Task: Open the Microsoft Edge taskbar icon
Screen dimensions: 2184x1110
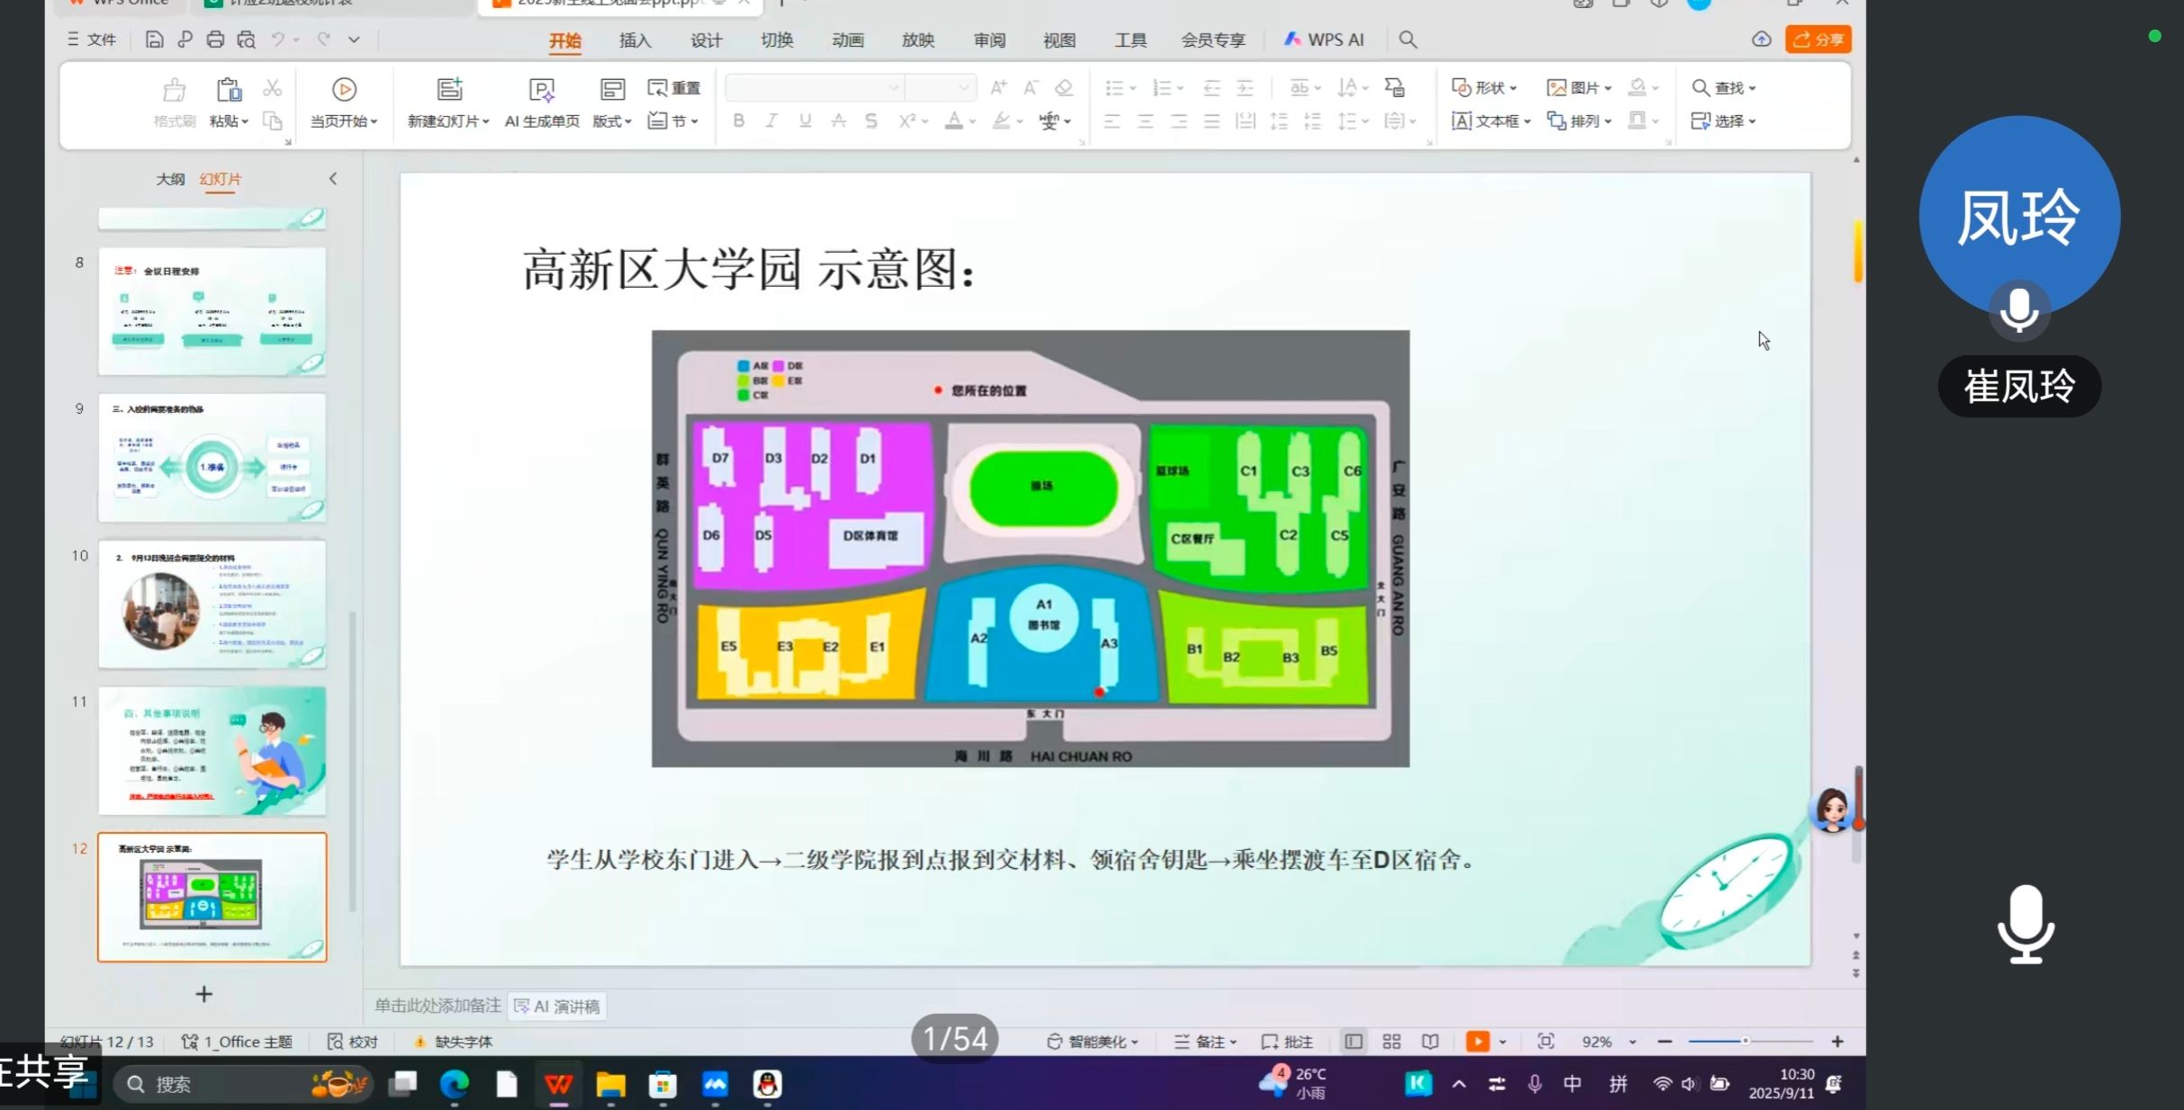Action: [454, 1084]
